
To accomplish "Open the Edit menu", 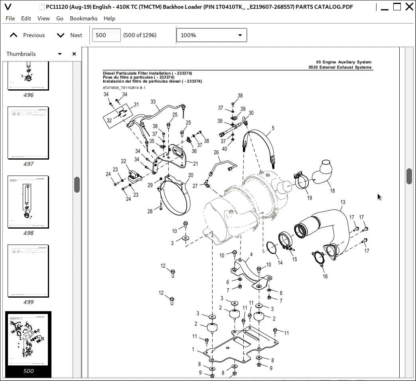I will [x=26, y=18].
